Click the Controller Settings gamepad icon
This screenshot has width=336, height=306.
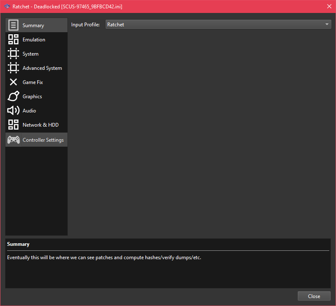(x=13, y=139)
